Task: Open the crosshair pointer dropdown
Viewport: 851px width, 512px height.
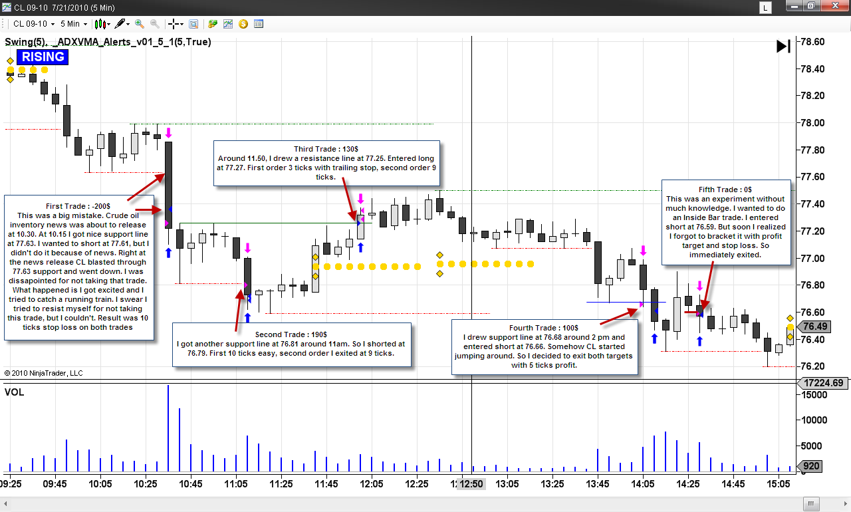Action: coord(176,24)
